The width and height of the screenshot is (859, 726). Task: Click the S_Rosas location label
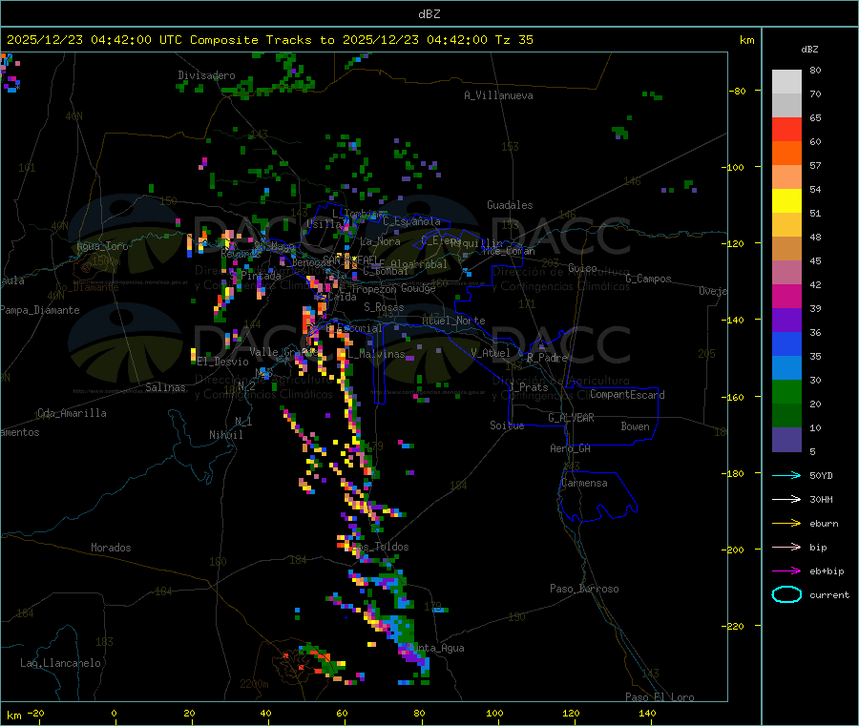click(384, 307)
